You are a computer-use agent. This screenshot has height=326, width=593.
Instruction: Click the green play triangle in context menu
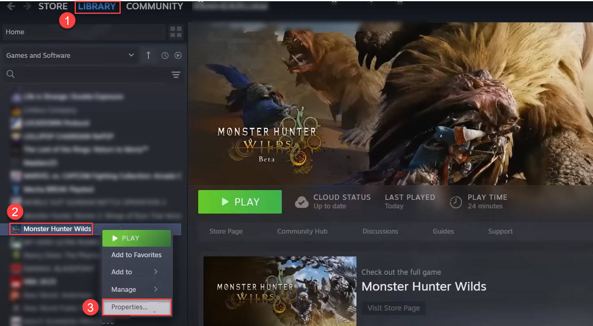pos(115,238)
